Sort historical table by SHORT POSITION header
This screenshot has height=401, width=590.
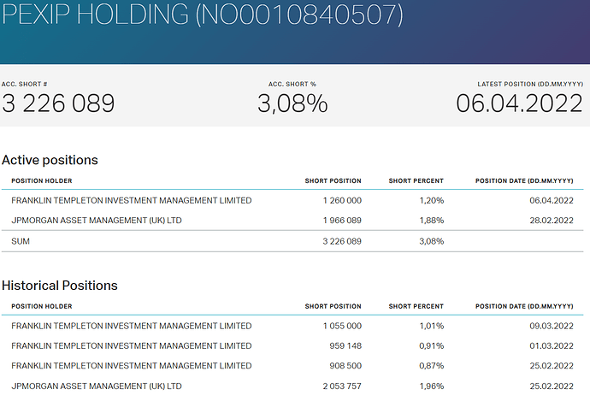click(333, 306)
